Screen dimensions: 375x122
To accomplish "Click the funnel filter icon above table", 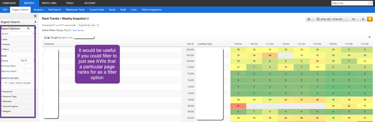I will tap(369, 37).
